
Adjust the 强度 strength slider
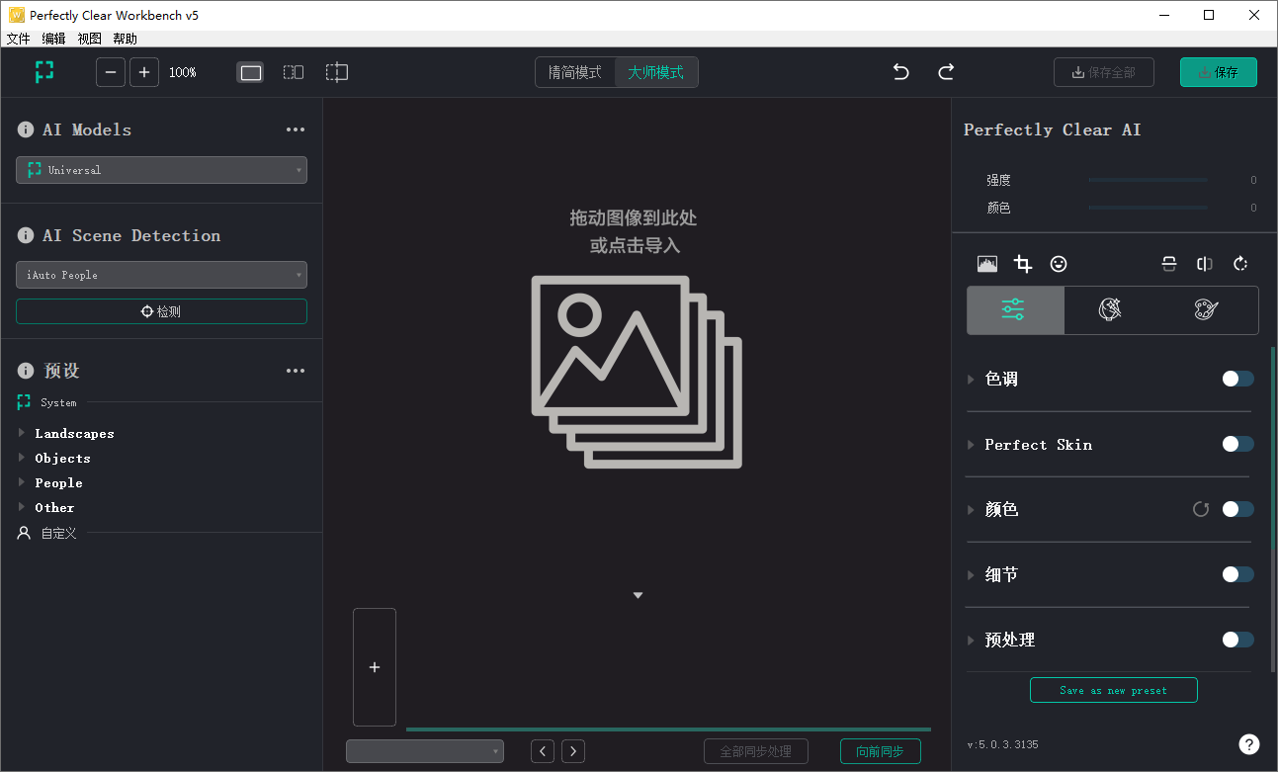(1147, 180)
